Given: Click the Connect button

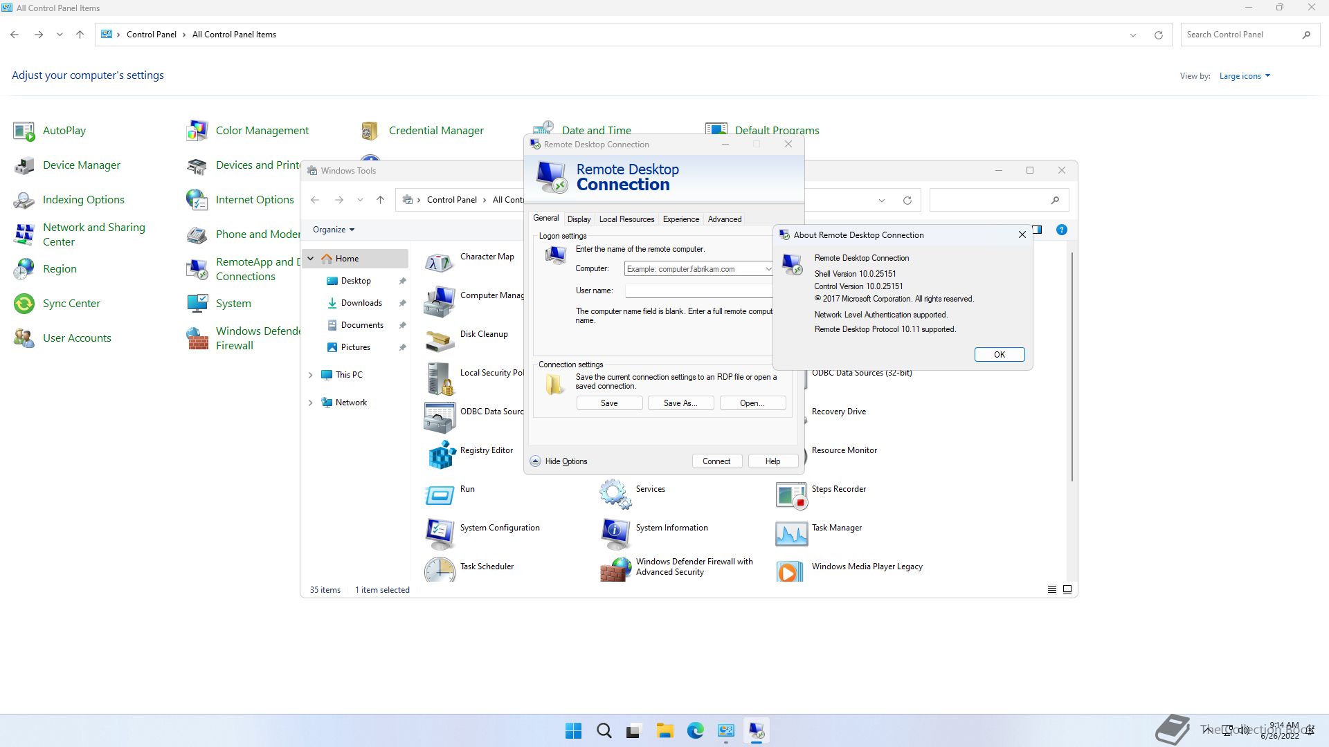Looking at the screenshot, I should click(x=716, y=461).
